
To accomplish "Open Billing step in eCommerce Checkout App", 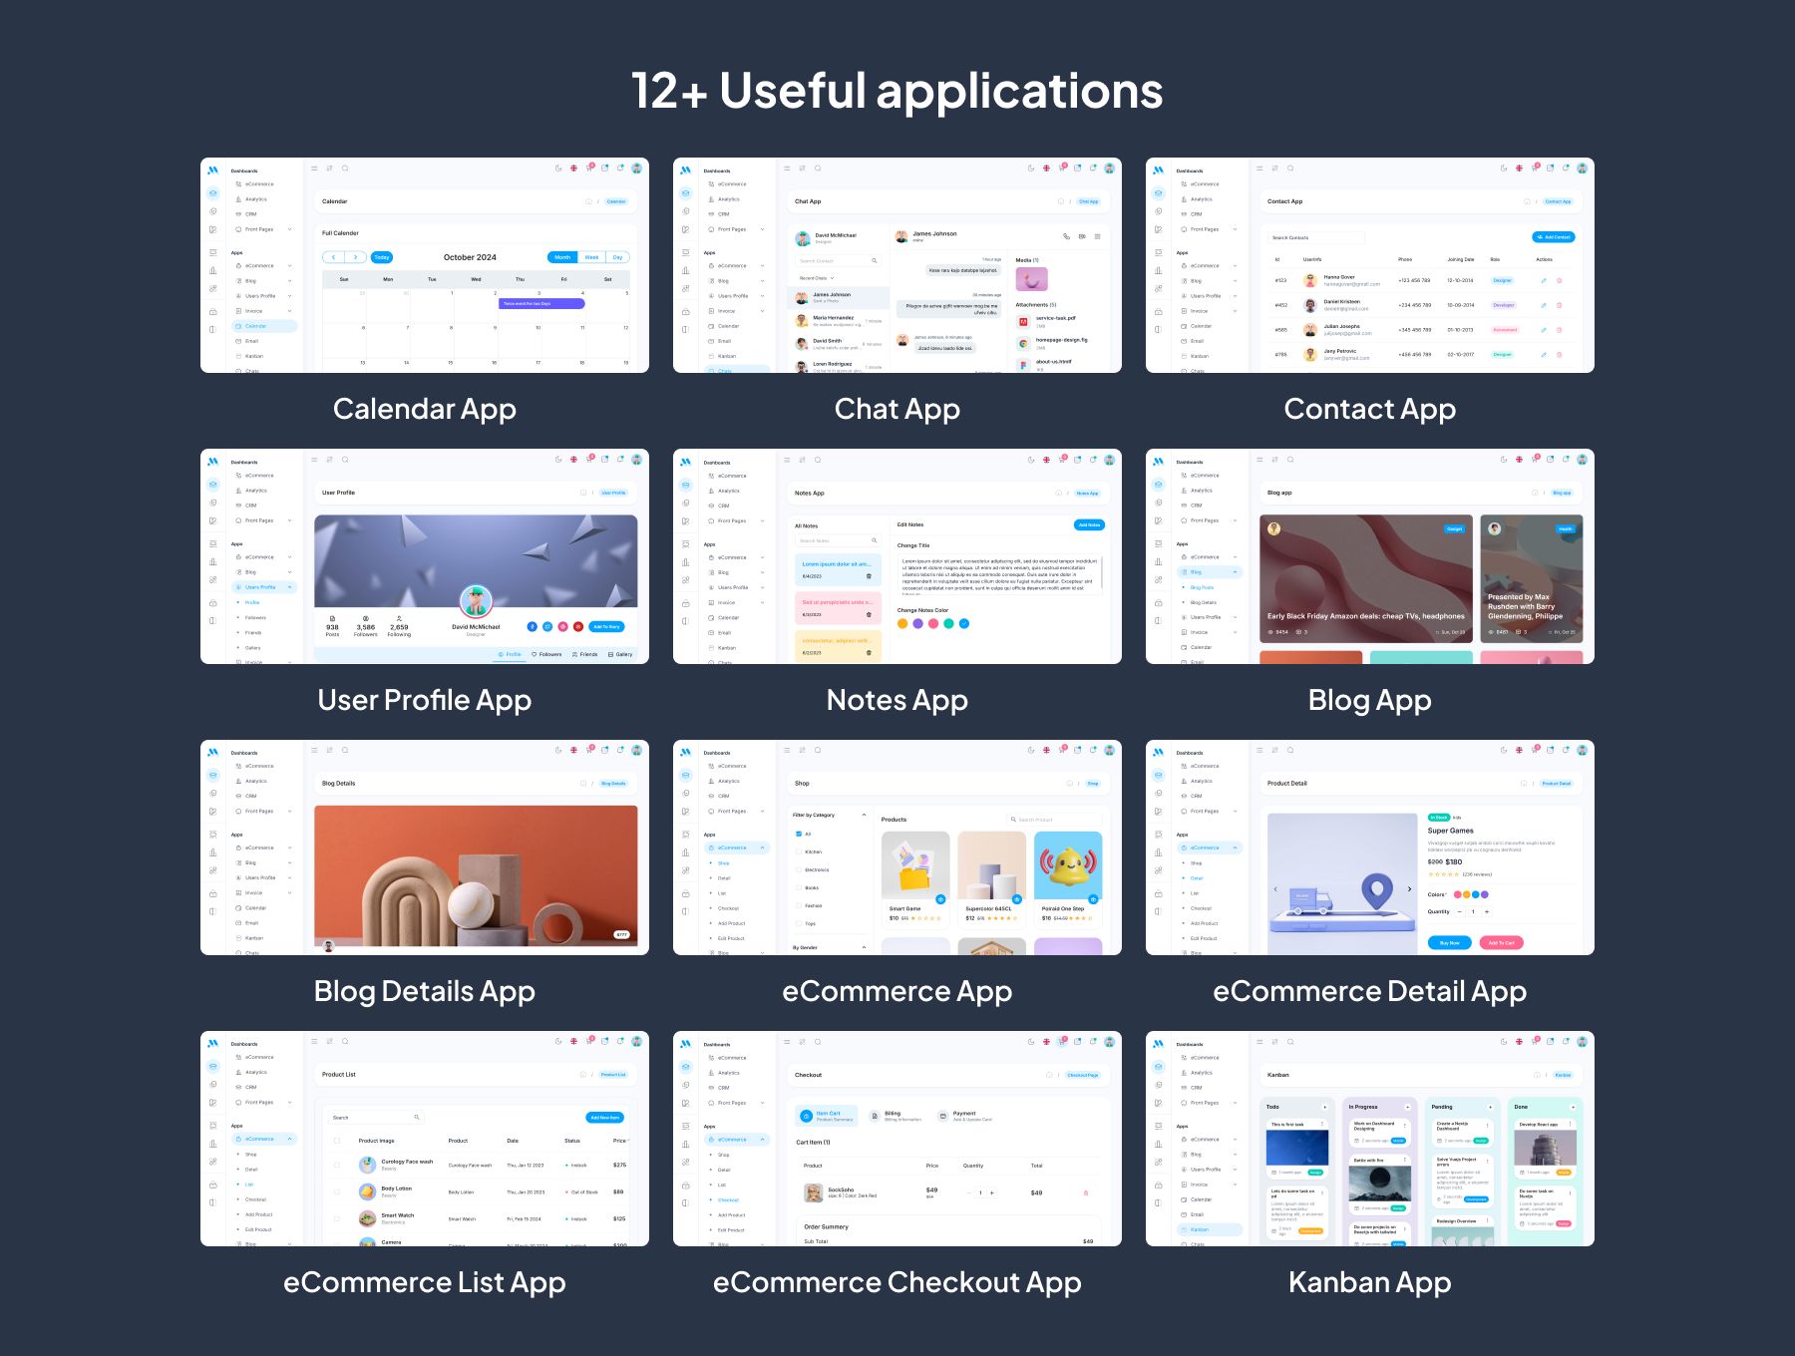I will coord(896,1116).
